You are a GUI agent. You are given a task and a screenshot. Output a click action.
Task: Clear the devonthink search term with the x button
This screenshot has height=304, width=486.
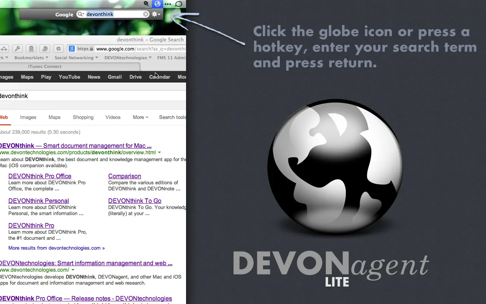(146, 14)
